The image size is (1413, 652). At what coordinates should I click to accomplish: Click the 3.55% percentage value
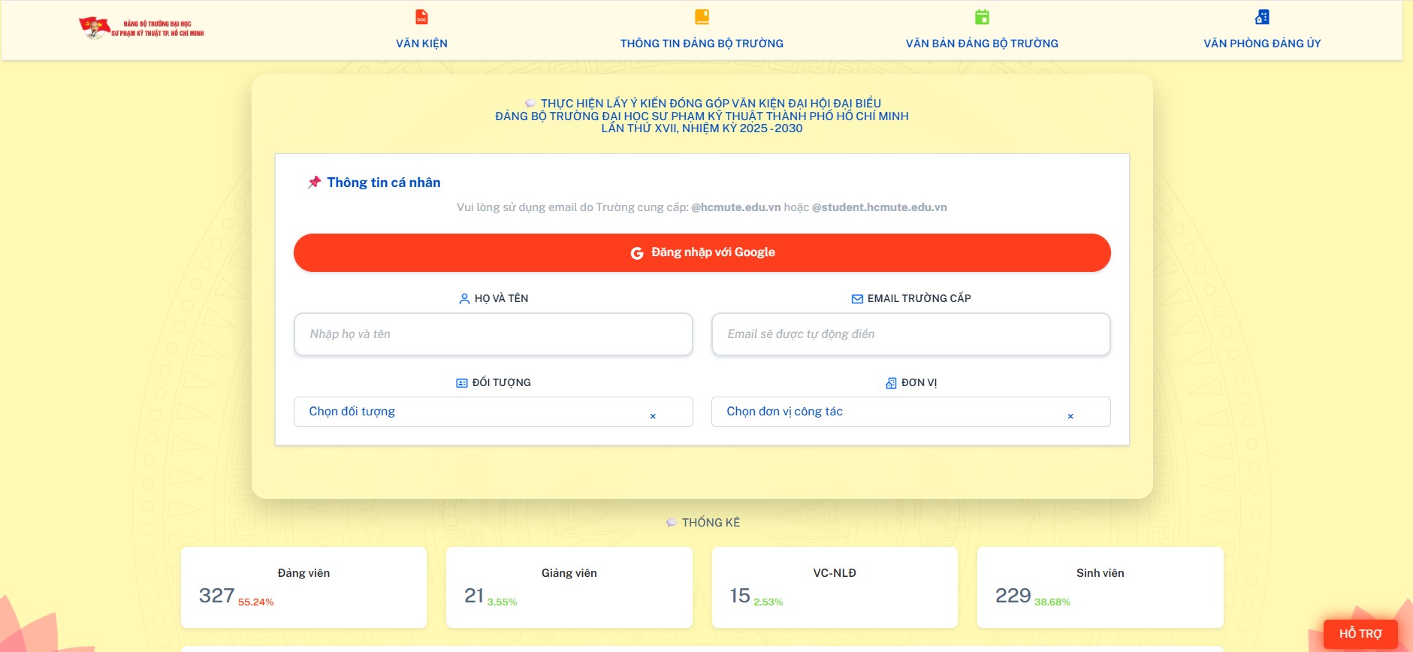pyautogui.click(x=503, y=602)
